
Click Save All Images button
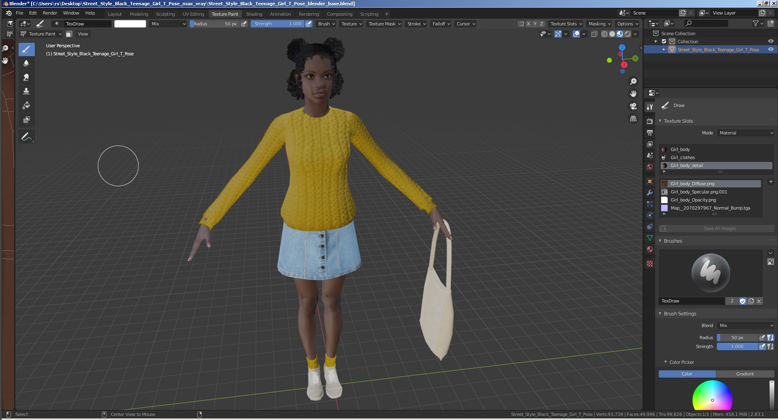(x=717, y=229)
